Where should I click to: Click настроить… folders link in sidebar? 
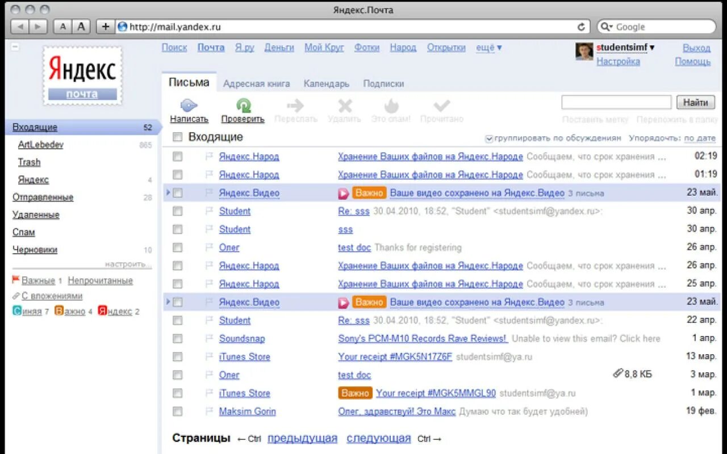(x=128, y=264)
